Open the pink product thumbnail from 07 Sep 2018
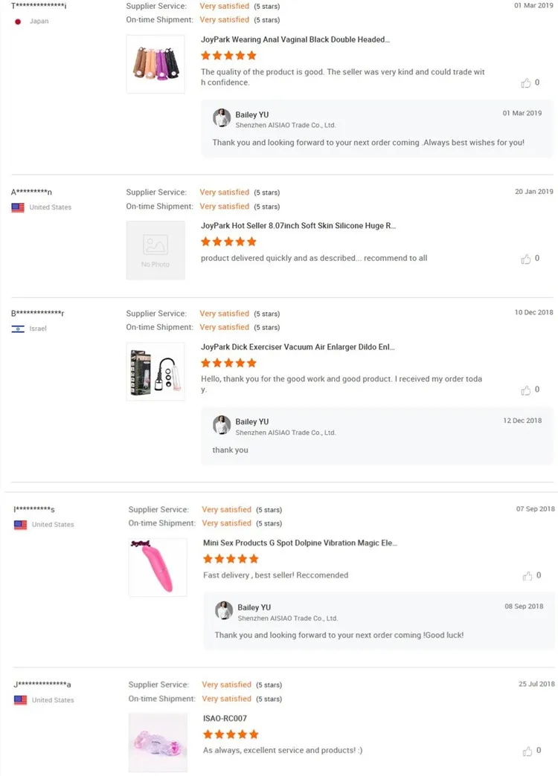558x776 pixels. point(158,567)
